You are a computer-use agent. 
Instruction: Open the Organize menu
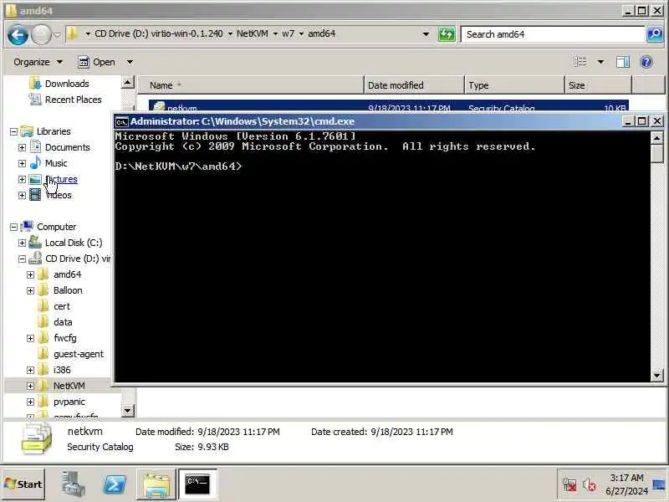(x=38, y=62)
